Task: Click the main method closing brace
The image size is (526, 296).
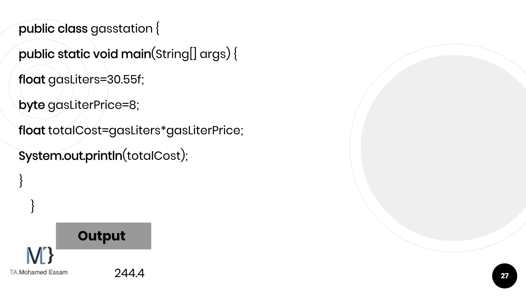Action: 21,181
